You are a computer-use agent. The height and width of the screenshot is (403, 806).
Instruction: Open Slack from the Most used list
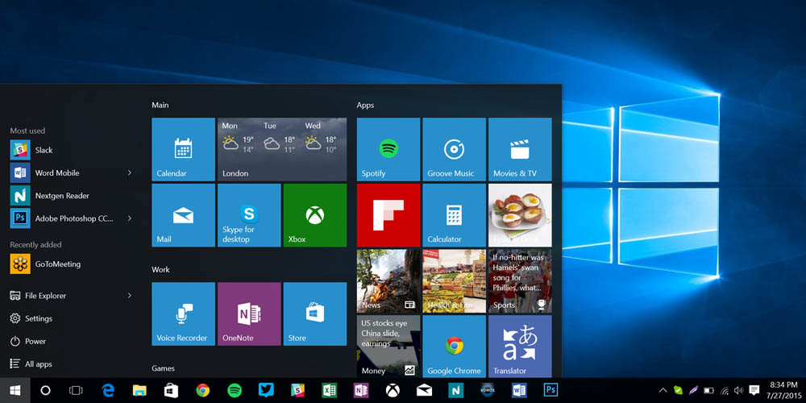(71, 150)
